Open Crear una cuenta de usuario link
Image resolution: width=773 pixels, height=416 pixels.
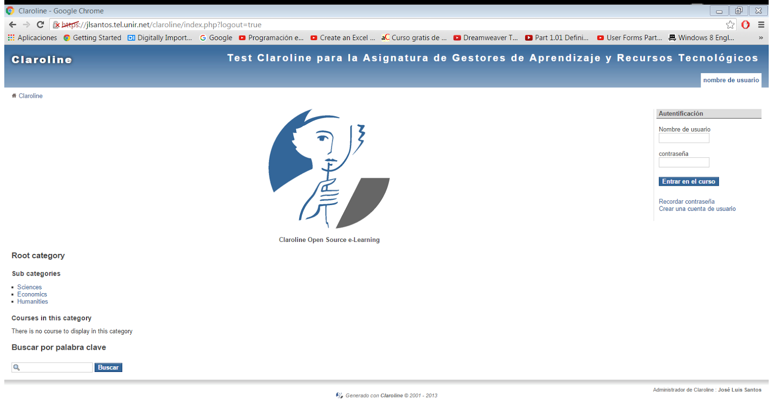coord(697,209)
